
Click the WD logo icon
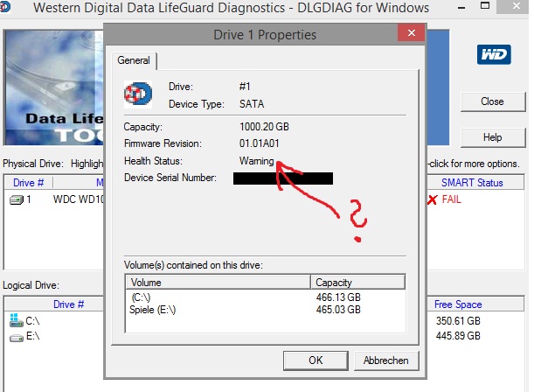[x=494, y=54]
